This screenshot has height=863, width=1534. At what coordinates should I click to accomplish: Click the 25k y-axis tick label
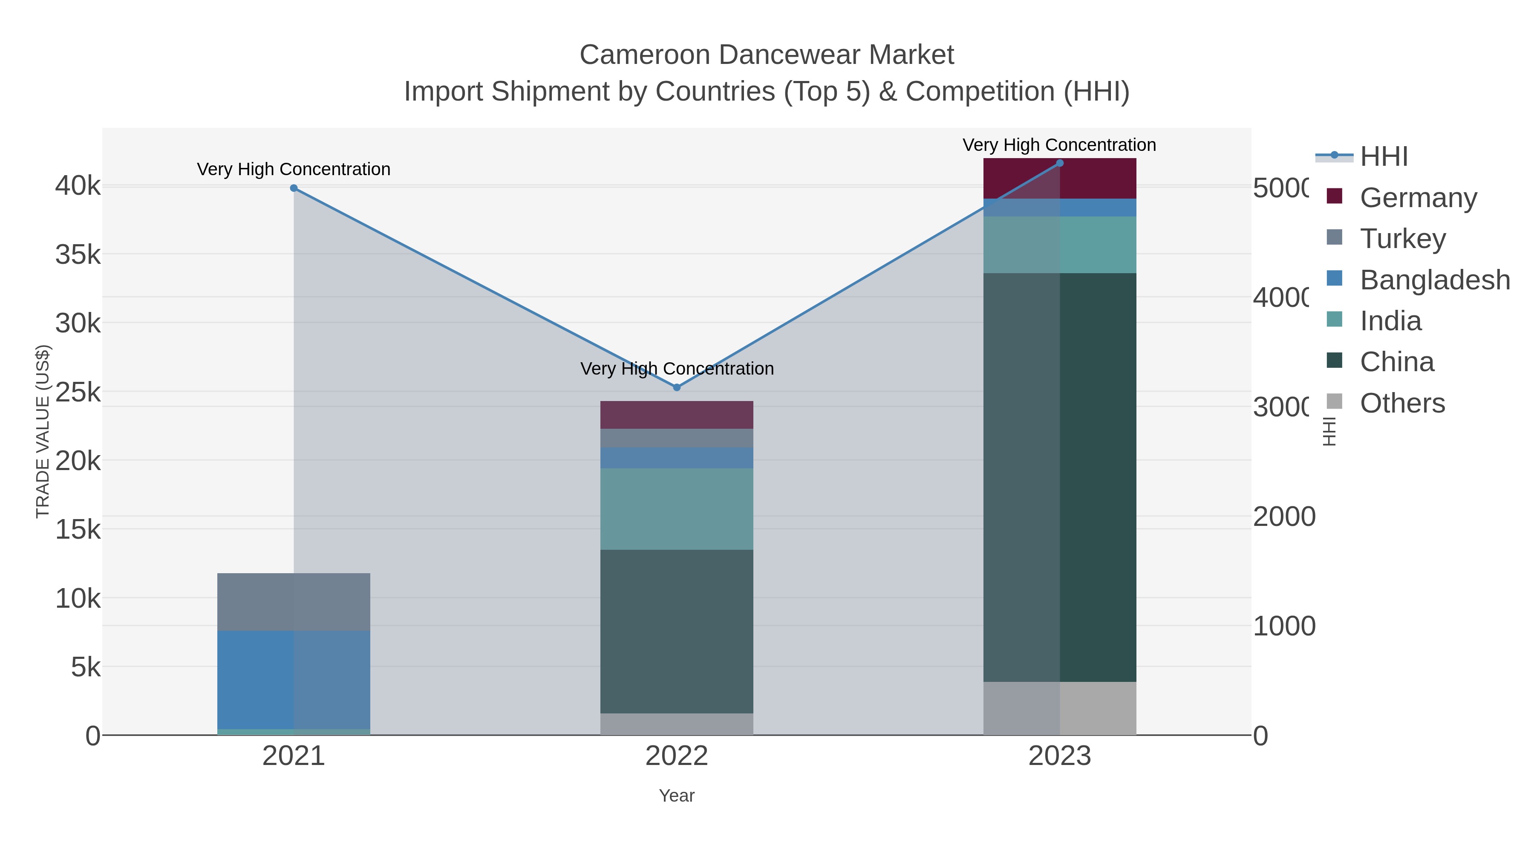click(78, 392)
